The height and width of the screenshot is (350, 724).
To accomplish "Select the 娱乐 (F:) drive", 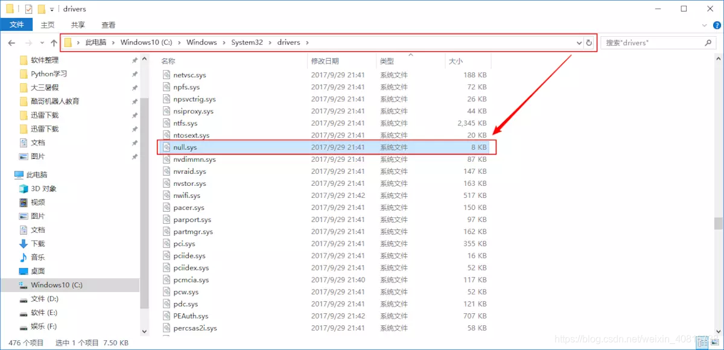I will [44, 327].
